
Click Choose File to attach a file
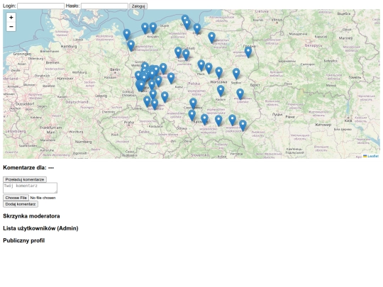[16, 198]
